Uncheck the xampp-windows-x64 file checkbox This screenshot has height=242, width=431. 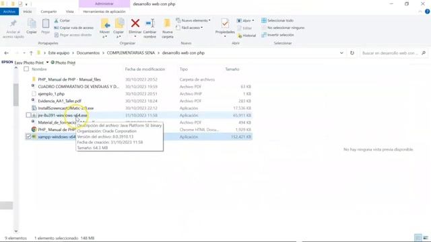[28, 136]
